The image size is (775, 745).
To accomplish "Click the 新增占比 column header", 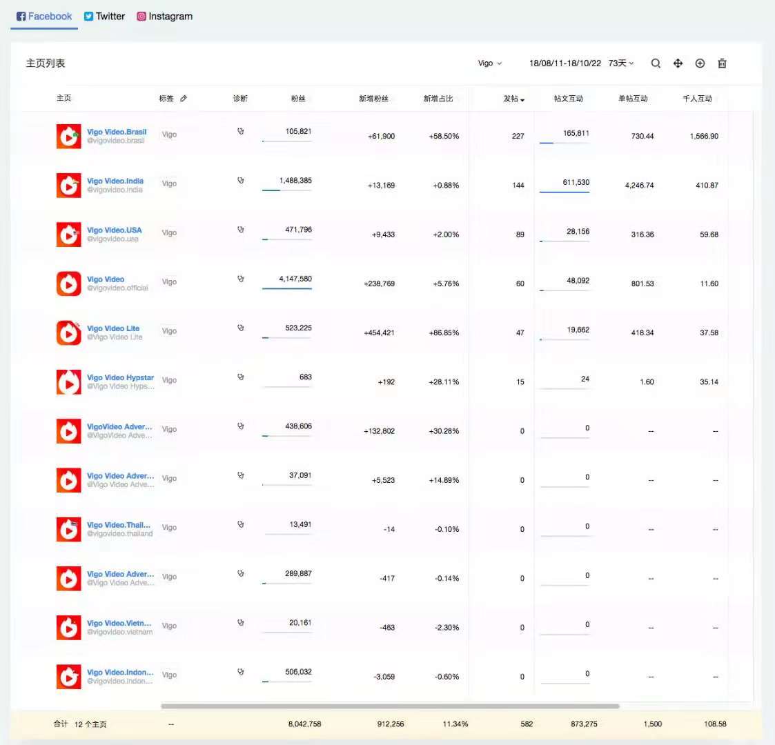I will pyautogui.click(x=438, y=99).
